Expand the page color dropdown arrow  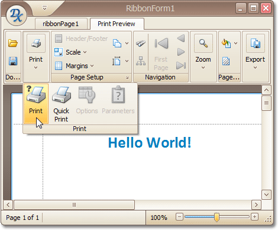click(x=236, y=43)
